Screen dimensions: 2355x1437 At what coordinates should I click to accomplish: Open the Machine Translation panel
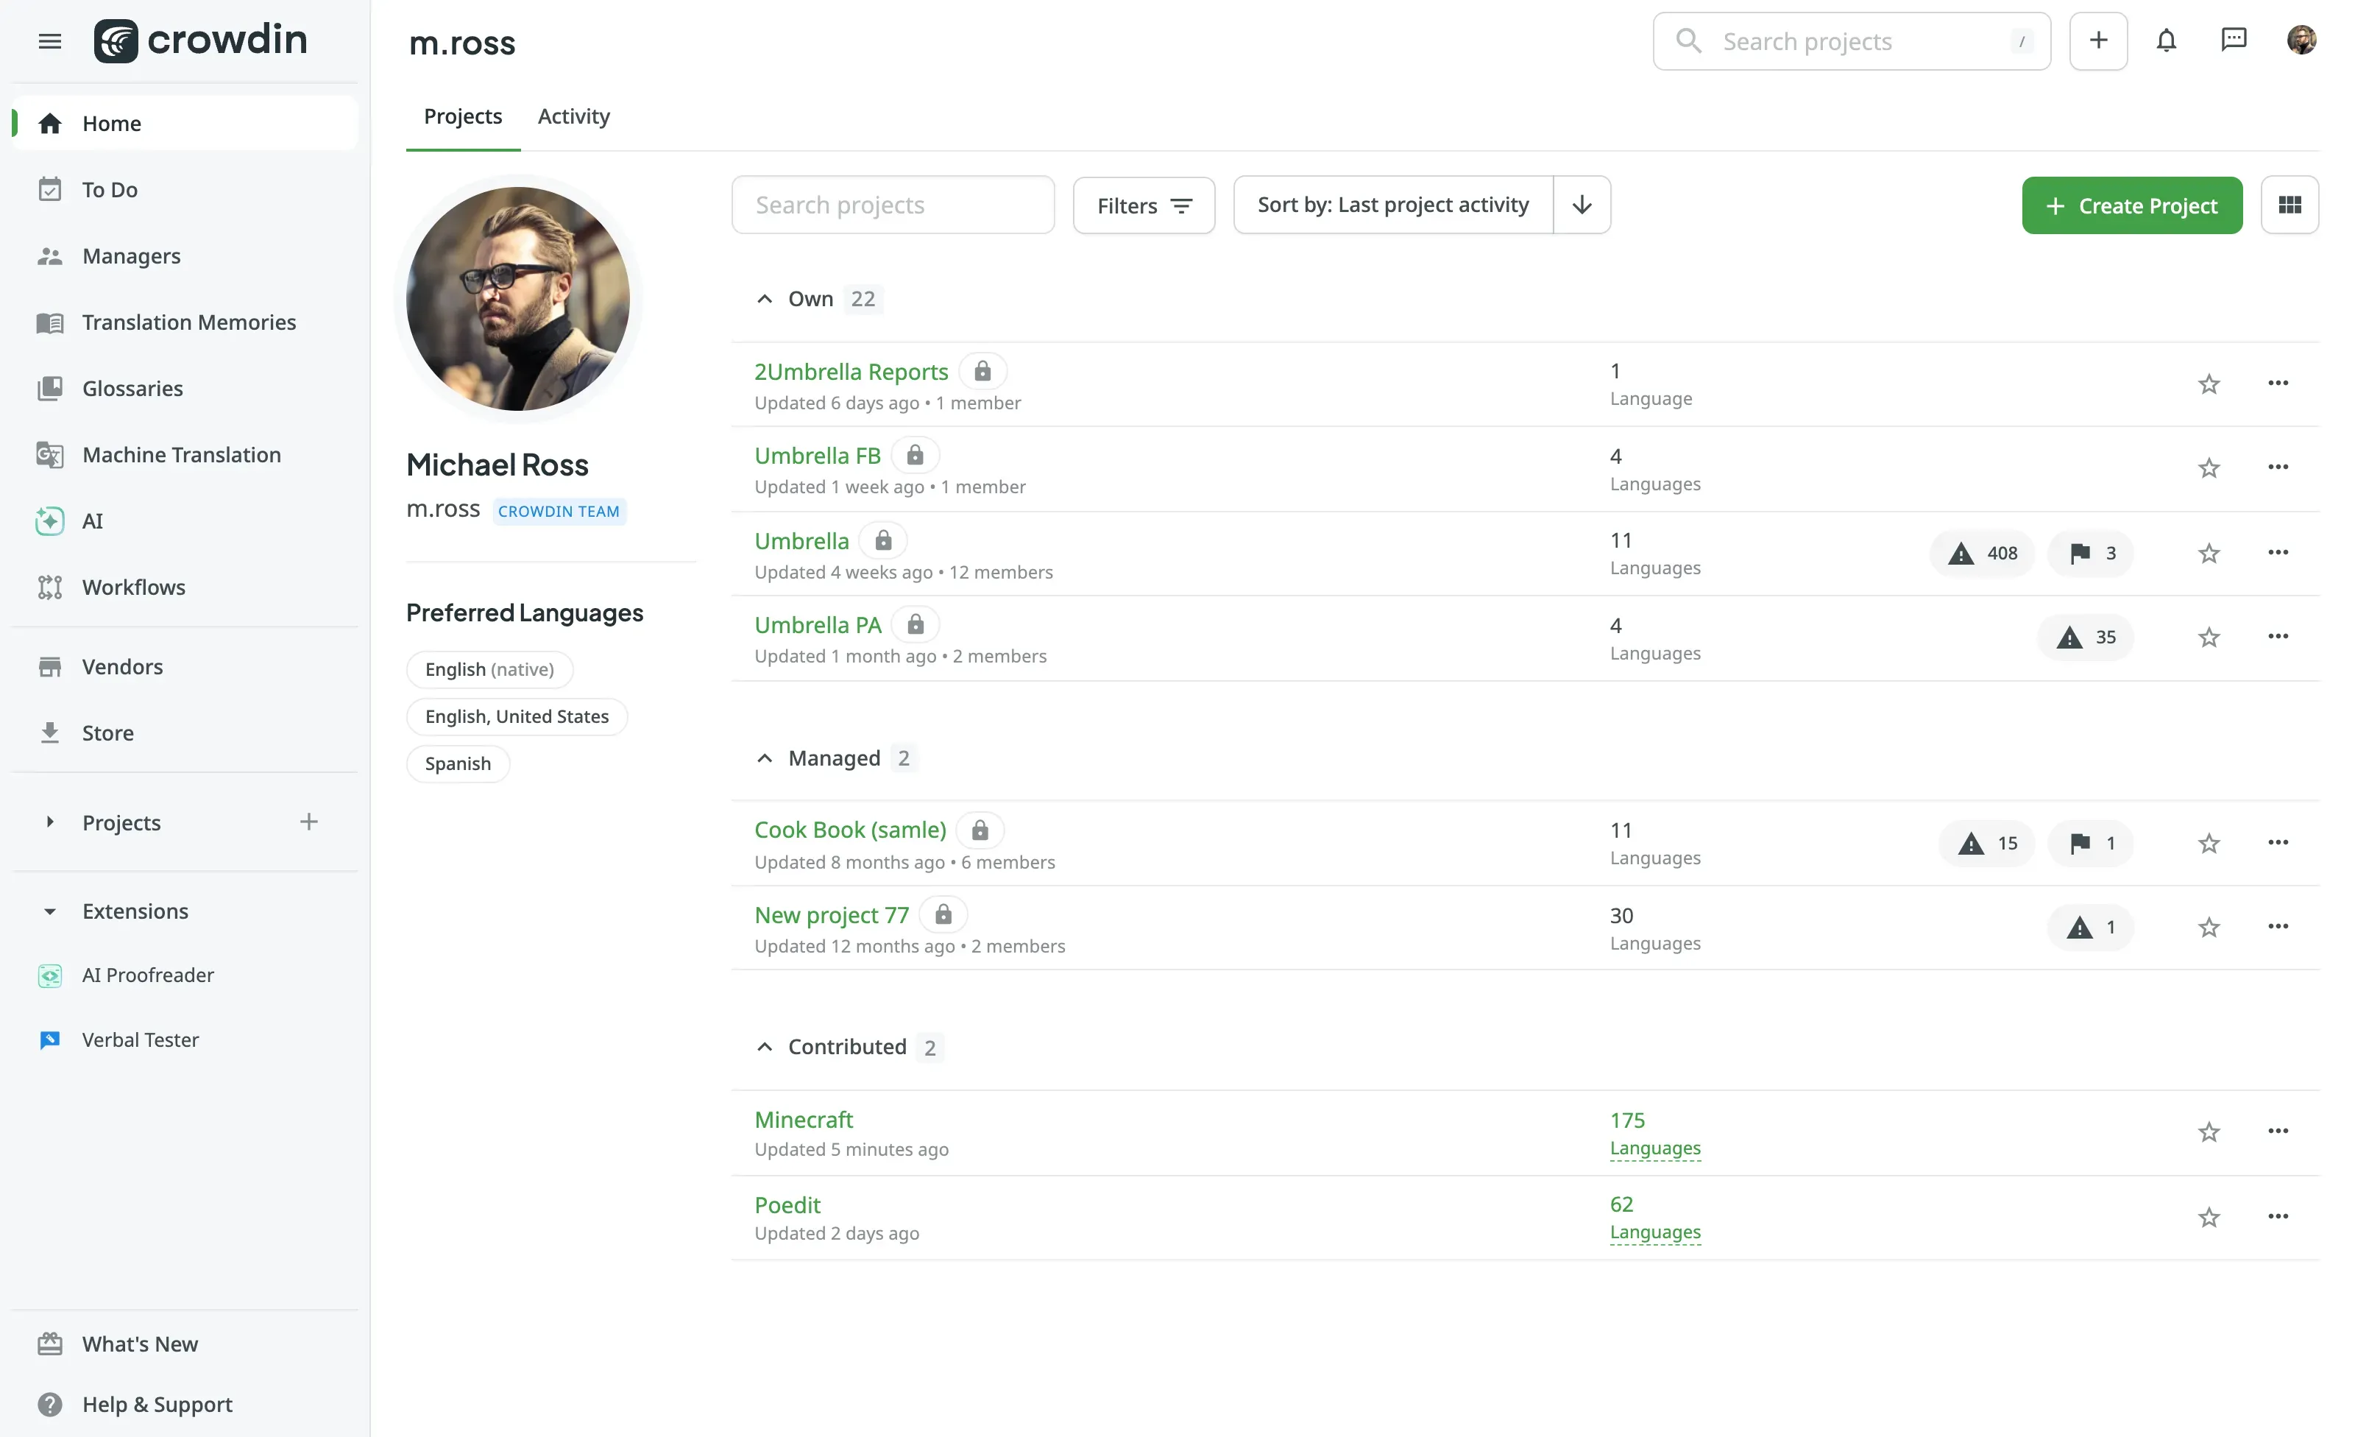click(x=180, y=454)
